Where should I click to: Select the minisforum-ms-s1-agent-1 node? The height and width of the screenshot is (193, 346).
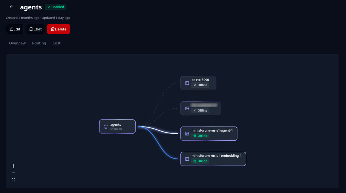tap(209, 133)
